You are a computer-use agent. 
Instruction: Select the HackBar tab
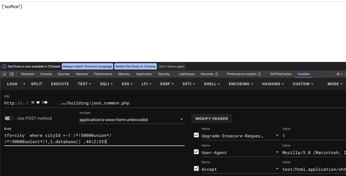point(304,74)
